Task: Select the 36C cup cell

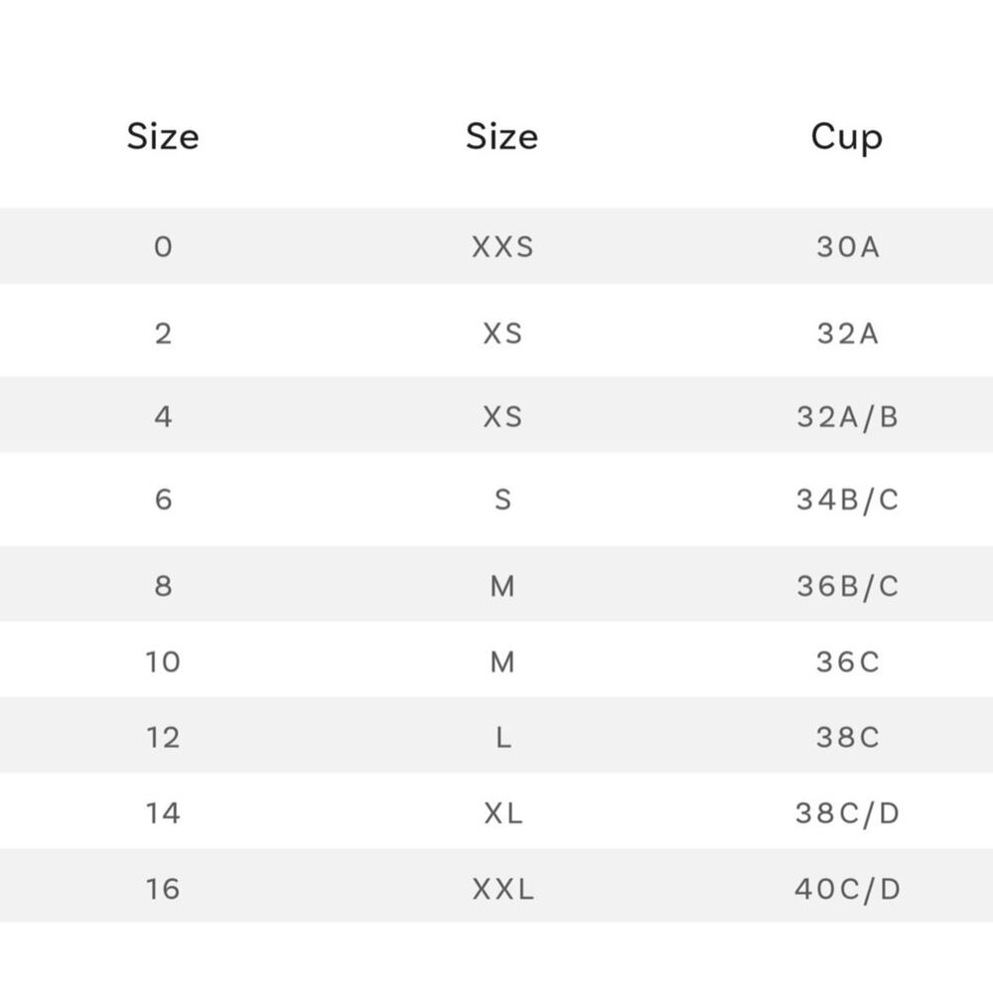Action: click(848, 661)
